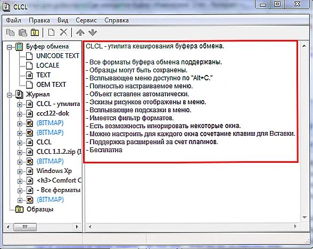Click the Образцы folder icon
Screen dimensions: 313x249
point(19,209)
